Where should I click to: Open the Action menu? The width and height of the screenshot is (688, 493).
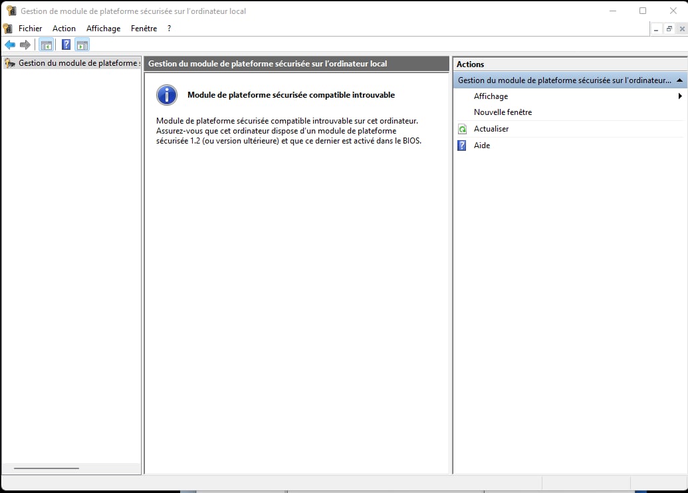[64, 29]
